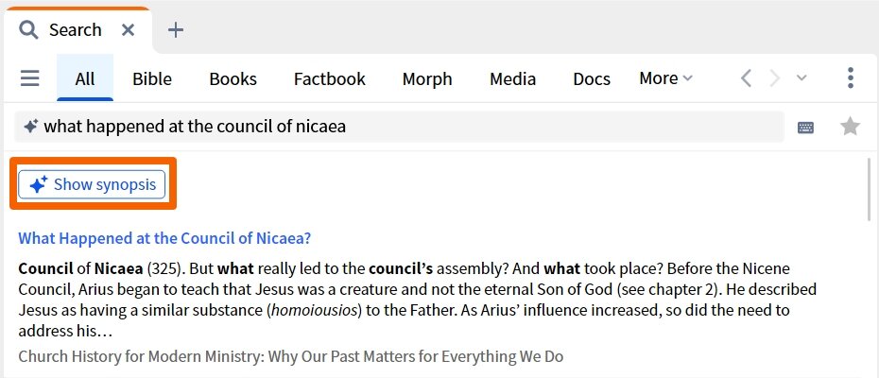Open the three-dot panel menu
The height and width of the screenshot is (378, 879).
pos(851,78)
